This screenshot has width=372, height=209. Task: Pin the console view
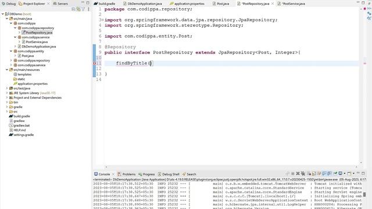(335, 174)
